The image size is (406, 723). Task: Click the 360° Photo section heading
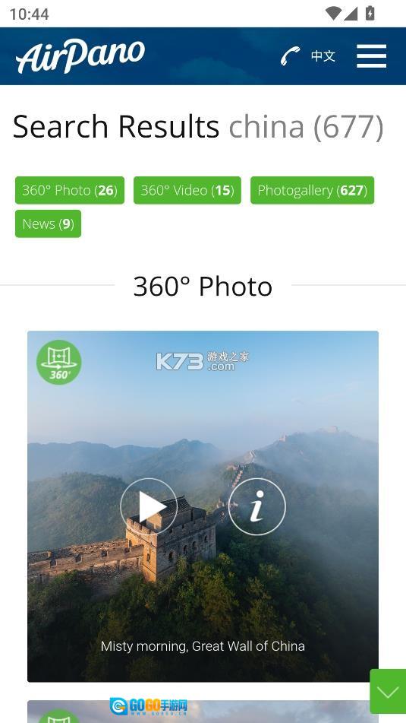[203, 286]
